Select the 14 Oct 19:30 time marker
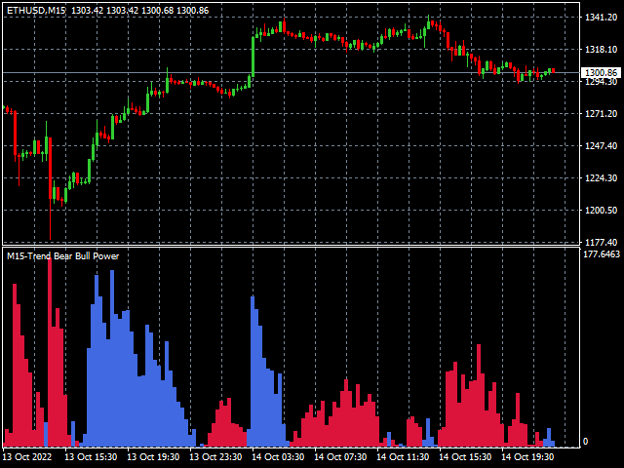Viewport: 624px width, 468px height. click(x=528, y=456)
